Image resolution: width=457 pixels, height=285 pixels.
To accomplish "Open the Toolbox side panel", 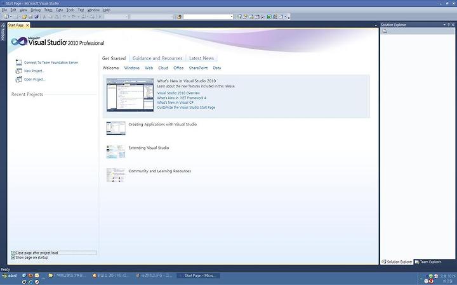I will (3, 32).
